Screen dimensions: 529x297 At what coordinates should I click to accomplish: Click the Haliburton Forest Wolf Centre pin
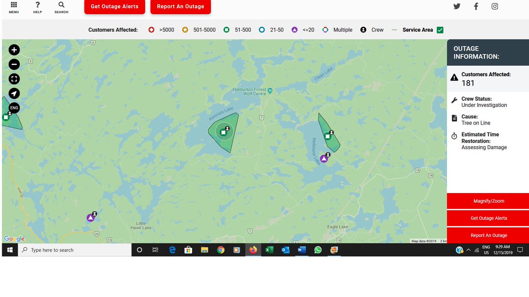pyautogui.click(x=271, y=91)
